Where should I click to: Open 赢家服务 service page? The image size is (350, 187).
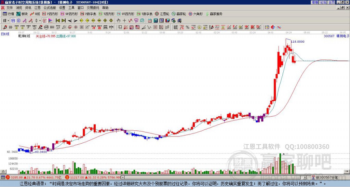coord(214,14)
